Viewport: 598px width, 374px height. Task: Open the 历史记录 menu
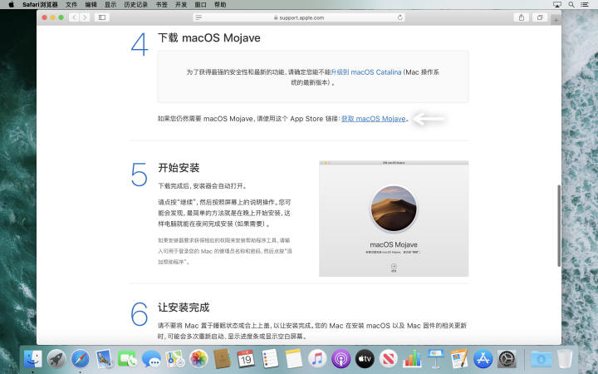[135, 5]
